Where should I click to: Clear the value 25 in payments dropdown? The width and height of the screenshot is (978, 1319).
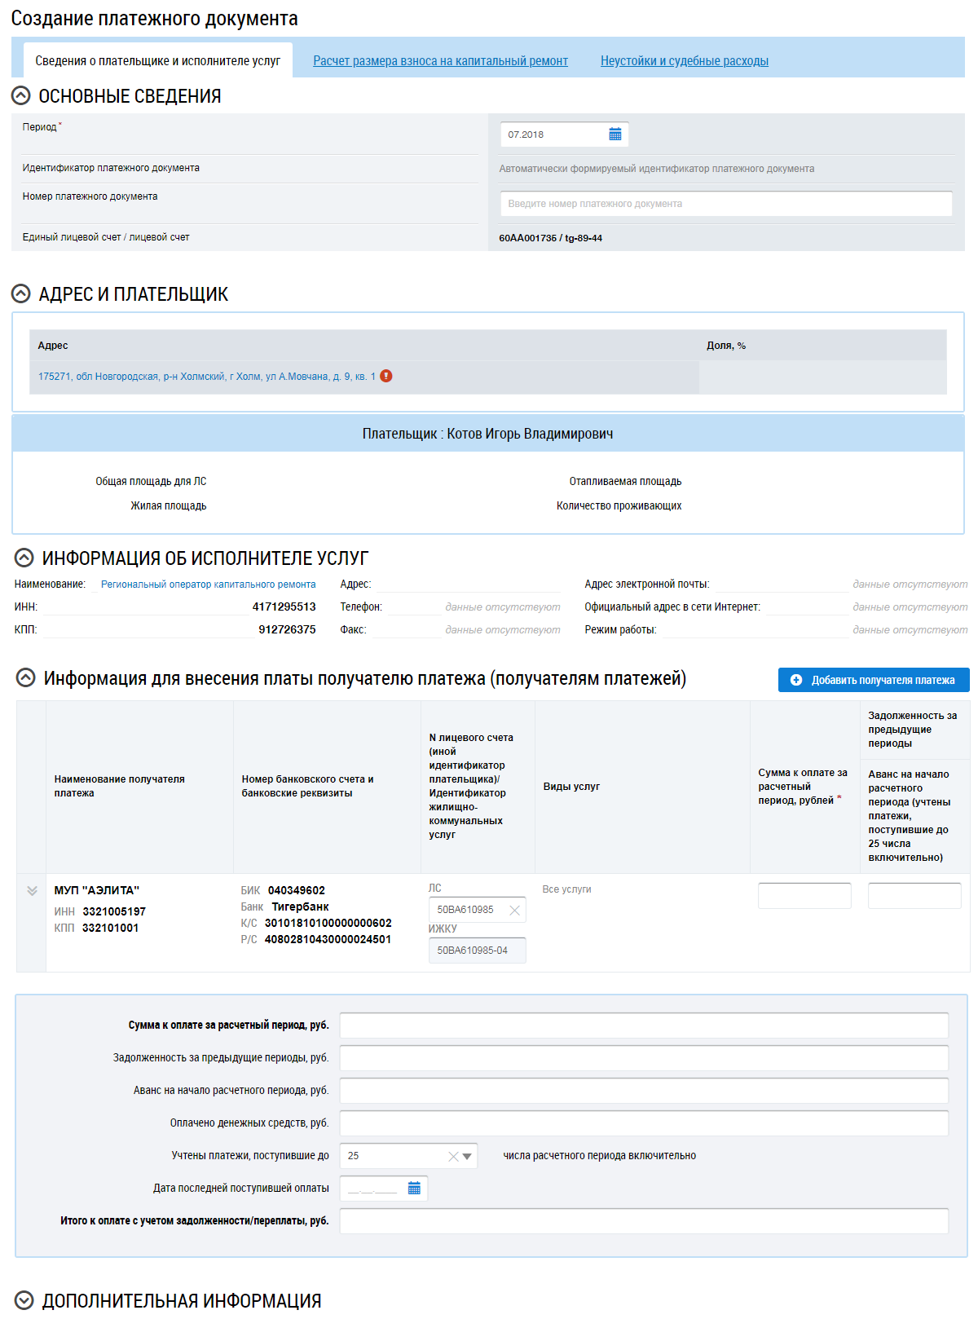tap(453, 1156)
